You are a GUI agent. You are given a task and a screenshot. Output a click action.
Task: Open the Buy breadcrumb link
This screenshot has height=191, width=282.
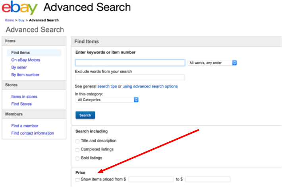(21, 20)
